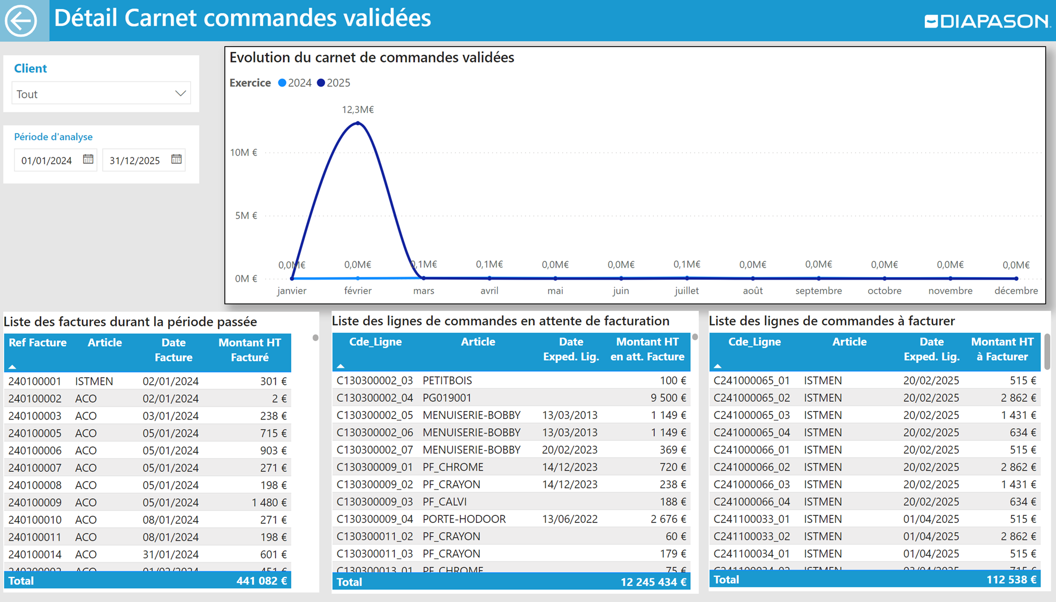
Task: Edit the 01/01/2024 start date field
Action: (47, 161)
